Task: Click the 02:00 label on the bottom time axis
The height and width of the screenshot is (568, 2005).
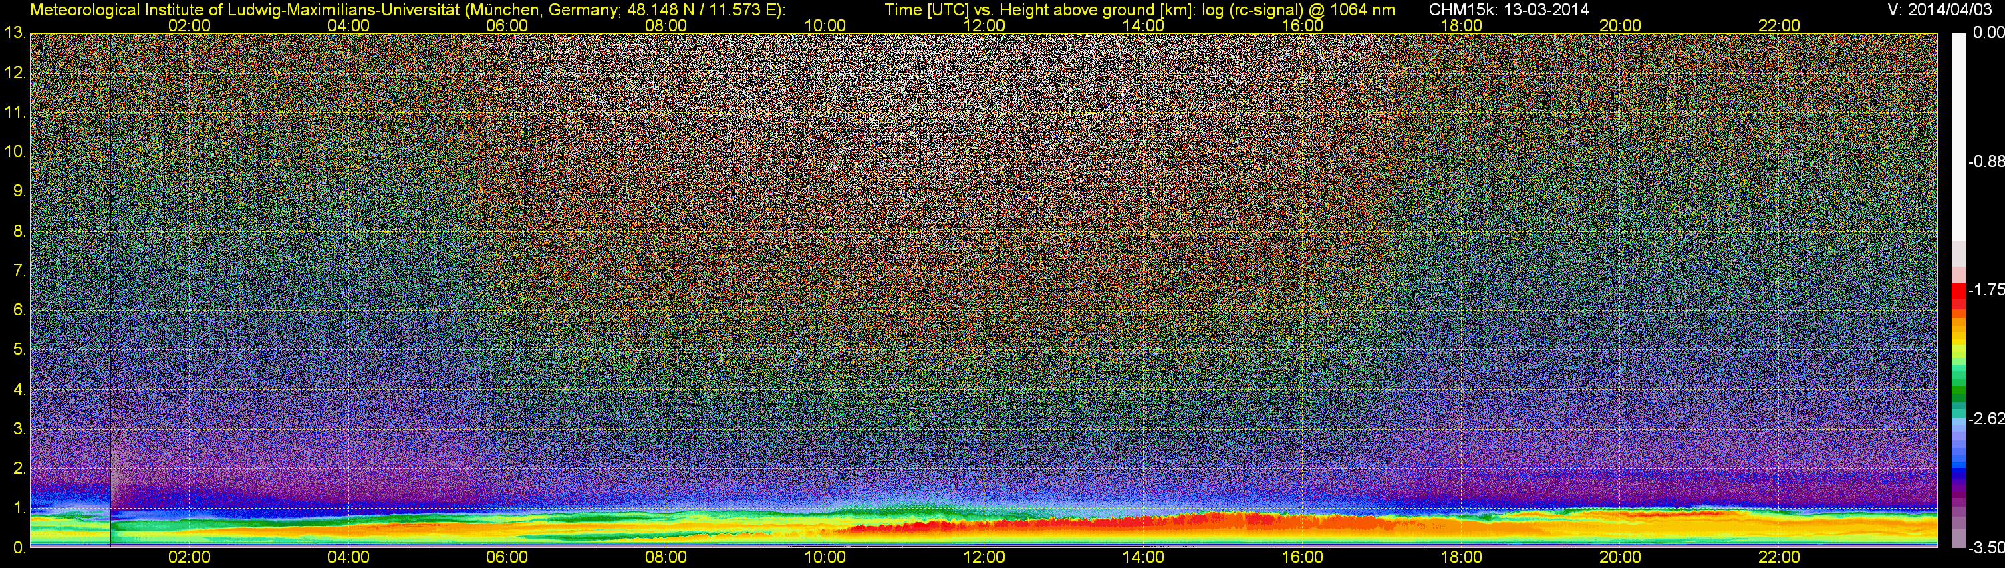Action: pyautogui.click(x=189, y=557)
